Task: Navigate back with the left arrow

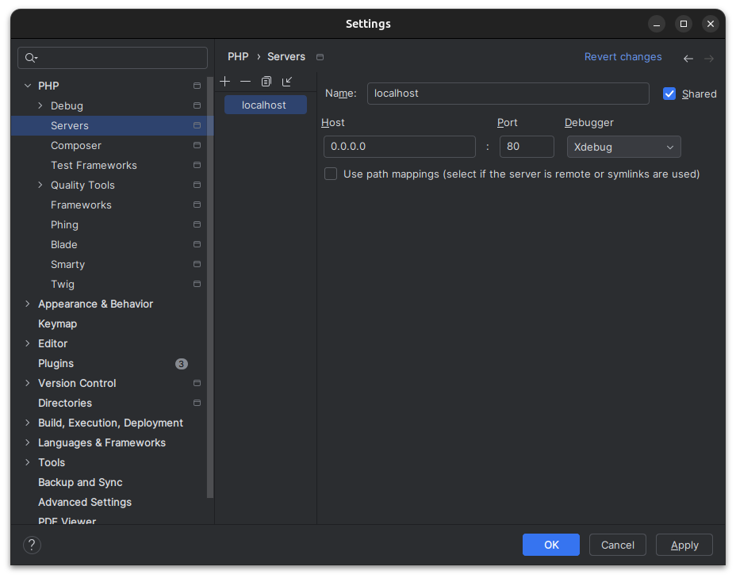Action: [688, 58]
